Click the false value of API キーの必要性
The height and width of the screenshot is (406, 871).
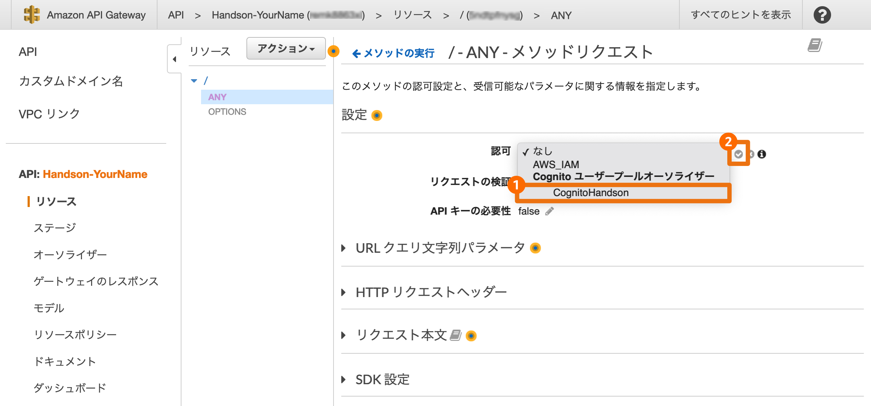[x=529, y=211]
